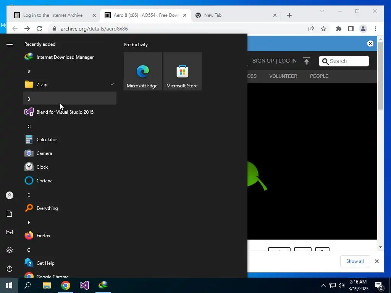391x293 pixels.
Task: Focus the archive.org Search field
Action: [344, 61]
